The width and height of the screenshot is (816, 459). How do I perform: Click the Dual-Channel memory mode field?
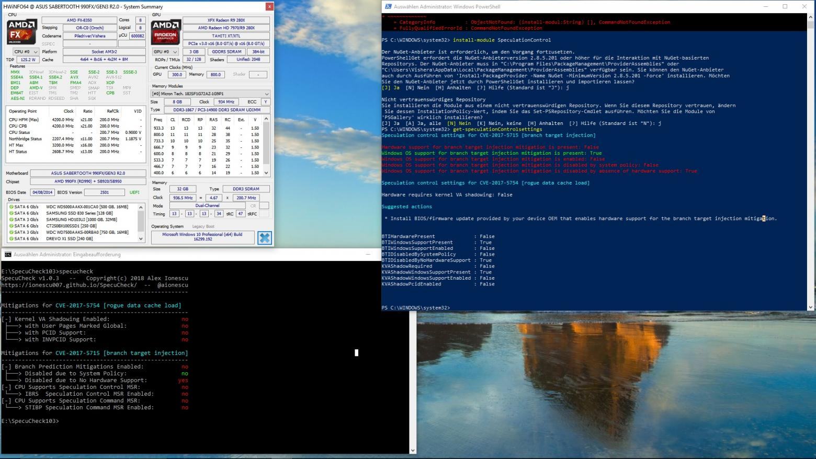207,205
